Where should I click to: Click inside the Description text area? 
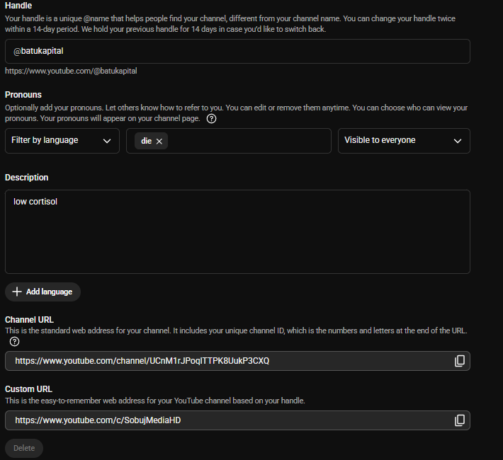(x=237, y=231)
